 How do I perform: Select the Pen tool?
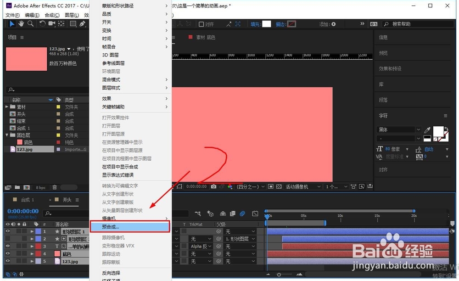tap(82, 24)
